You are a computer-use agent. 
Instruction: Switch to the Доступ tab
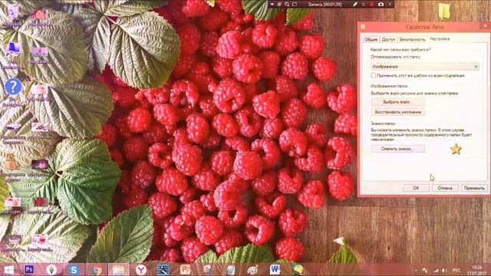pos(388,39)
